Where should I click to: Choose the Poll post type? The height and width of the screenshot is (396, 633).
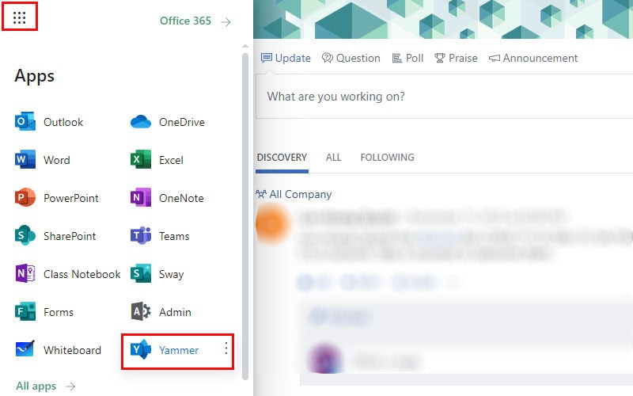pyautogui.click(x=407, y=58)
